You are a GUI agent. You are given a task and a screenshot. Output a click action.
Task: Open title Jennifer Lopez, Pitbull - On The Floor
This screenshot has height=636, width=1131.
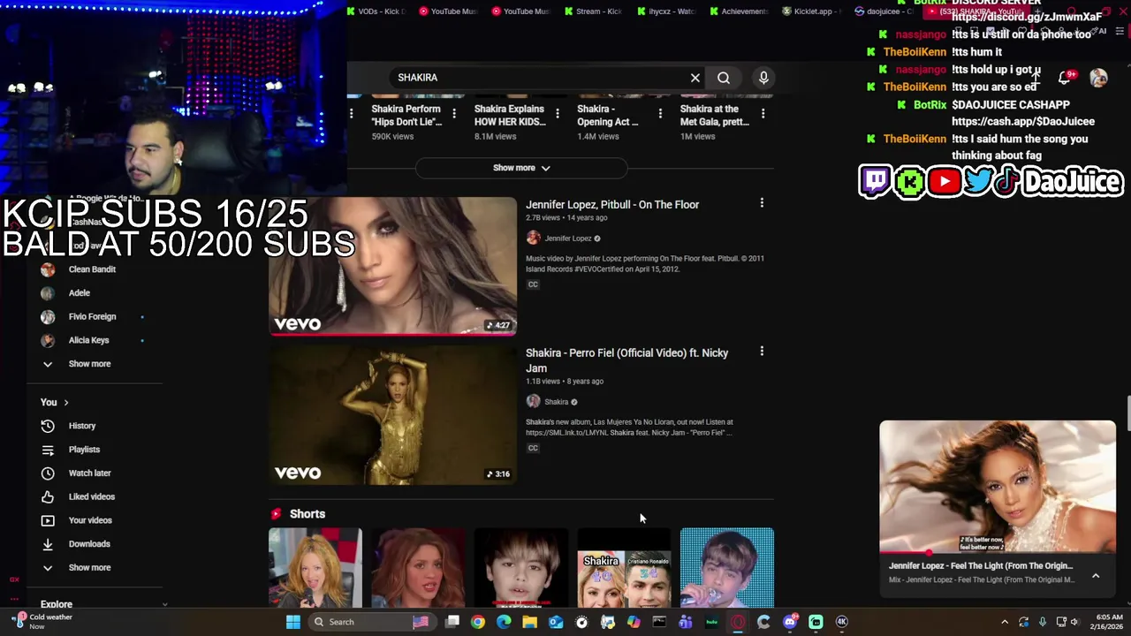click(612, 205)
